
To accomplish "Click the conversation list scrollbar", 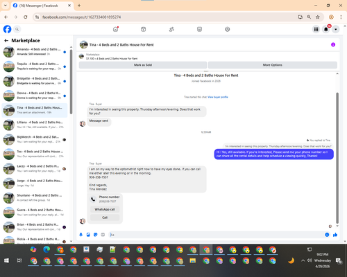I will [71, 82].
